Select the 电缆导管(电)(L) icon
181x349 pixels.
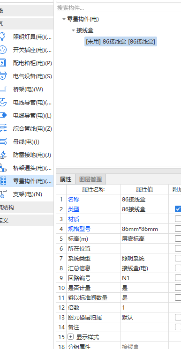(3, 116)
